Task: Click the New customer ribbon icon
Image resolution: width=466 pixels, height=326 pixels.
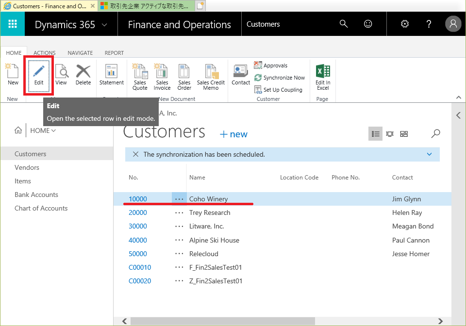Action: pyautogui.click(x=13, y=75)
